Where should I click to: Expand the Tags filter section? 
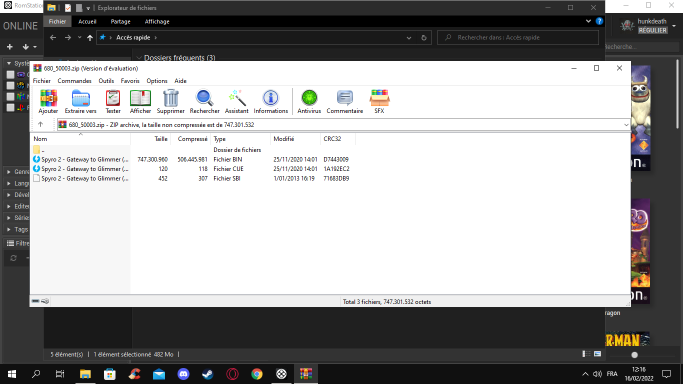coord(9,229)
